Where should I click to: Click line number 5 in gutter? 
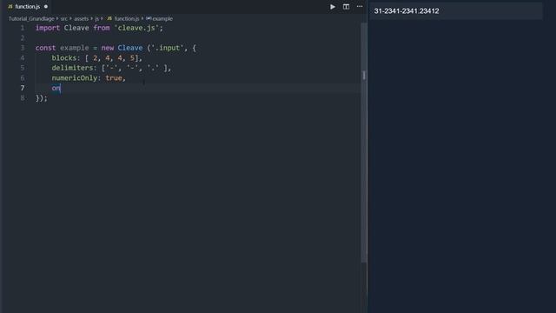(23, 68)
